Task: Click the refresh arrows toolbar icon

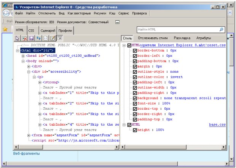Action: point(38,38)
